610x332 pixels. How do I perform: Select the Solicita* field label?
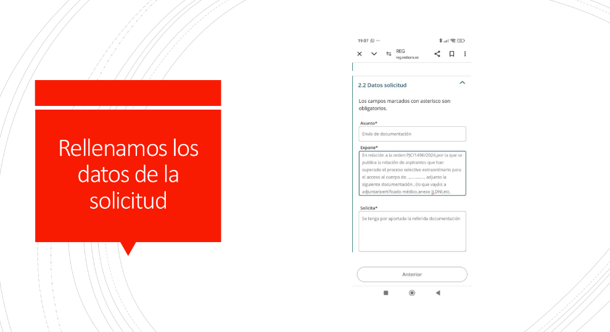click(369, 208)
